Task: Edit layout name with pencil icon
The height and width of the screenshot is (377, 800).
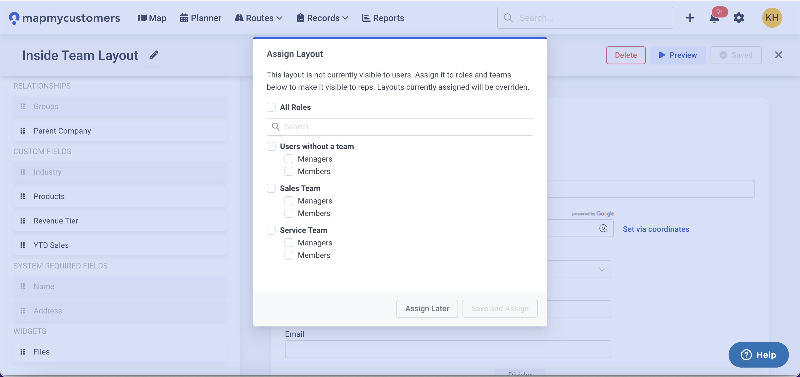Action: (154, 55)
